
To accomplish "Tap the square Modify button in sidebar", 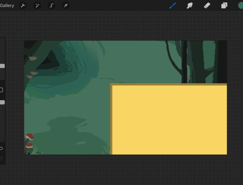I will (1, 90).
